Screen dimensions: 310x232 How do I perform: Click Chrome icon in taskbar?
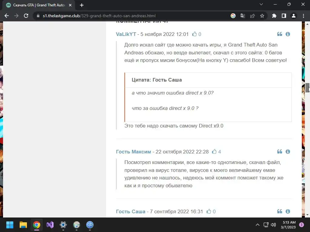37,225
